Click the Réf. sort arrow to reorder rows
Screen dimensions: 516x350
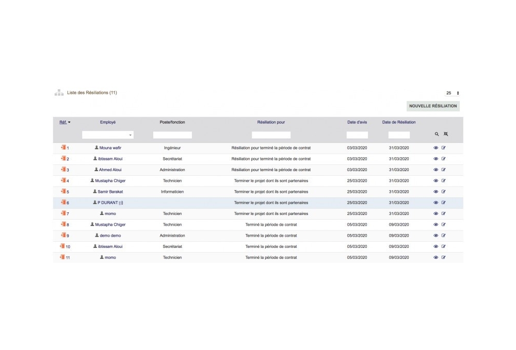70,122
